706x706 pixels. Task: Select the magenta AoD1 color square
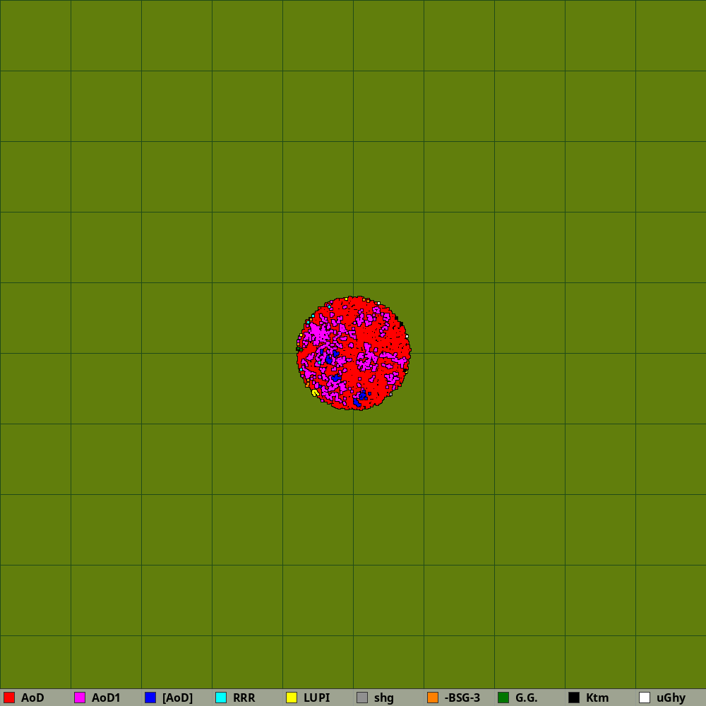point(80,698)
